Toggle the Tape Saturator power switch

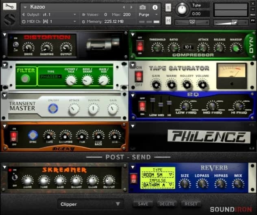[x=139, y=77]
